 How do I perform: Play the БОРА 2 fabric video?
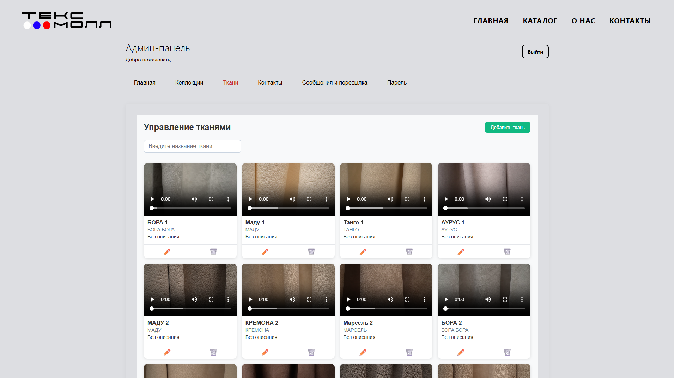click(x=446, y=299)
